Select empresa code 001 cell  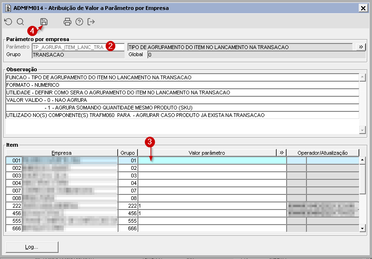pyautogui.click(x=14, y=160)
